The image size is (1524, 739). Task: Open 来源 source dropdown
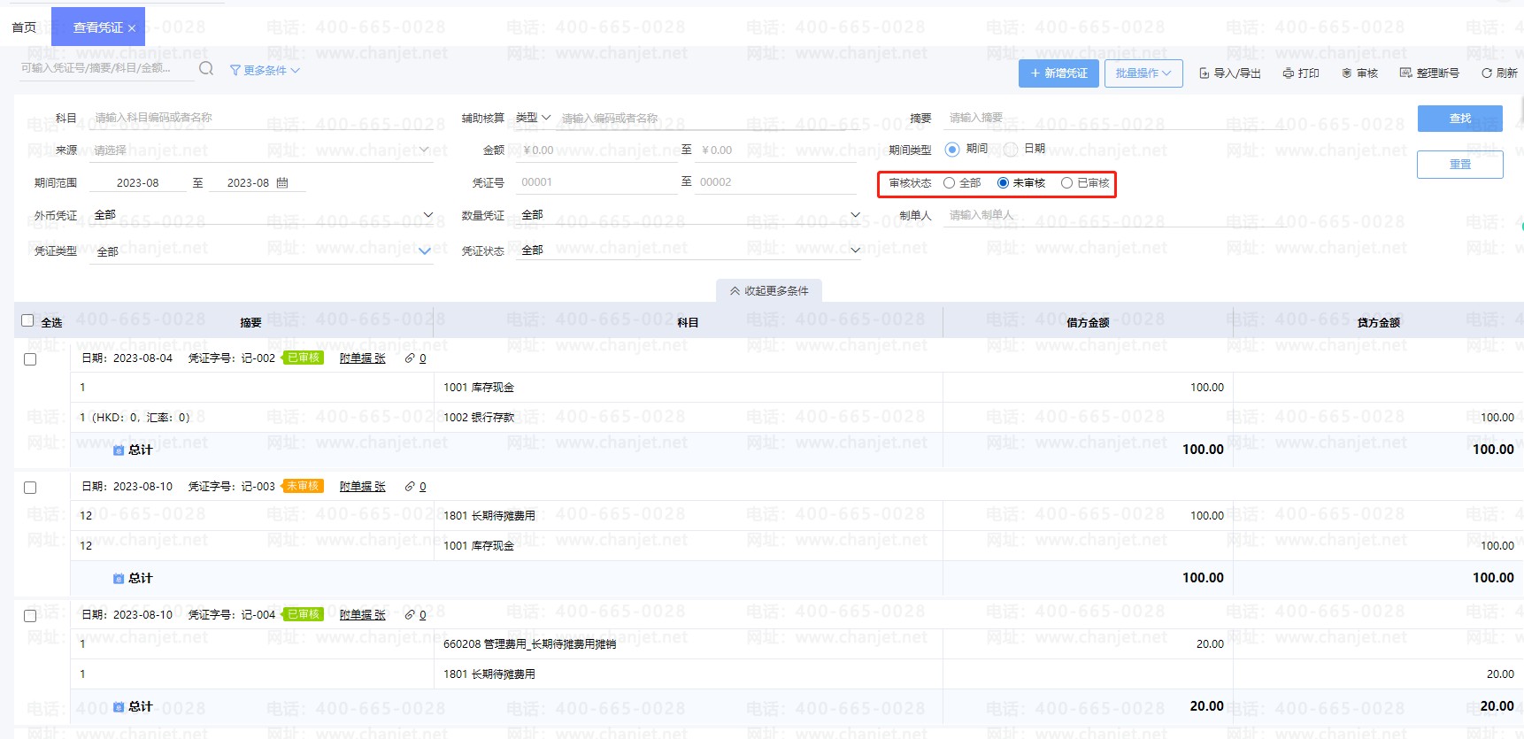262,150
